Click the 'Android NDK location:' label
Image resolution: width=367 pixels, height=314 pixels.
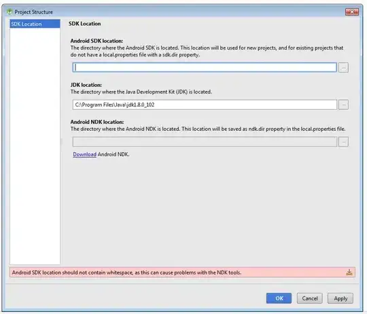click(x=97, y=122)
